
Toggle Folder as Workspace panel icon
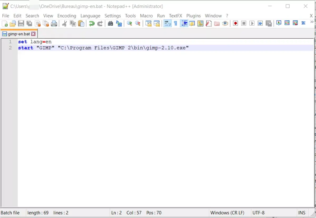point(217,24)
